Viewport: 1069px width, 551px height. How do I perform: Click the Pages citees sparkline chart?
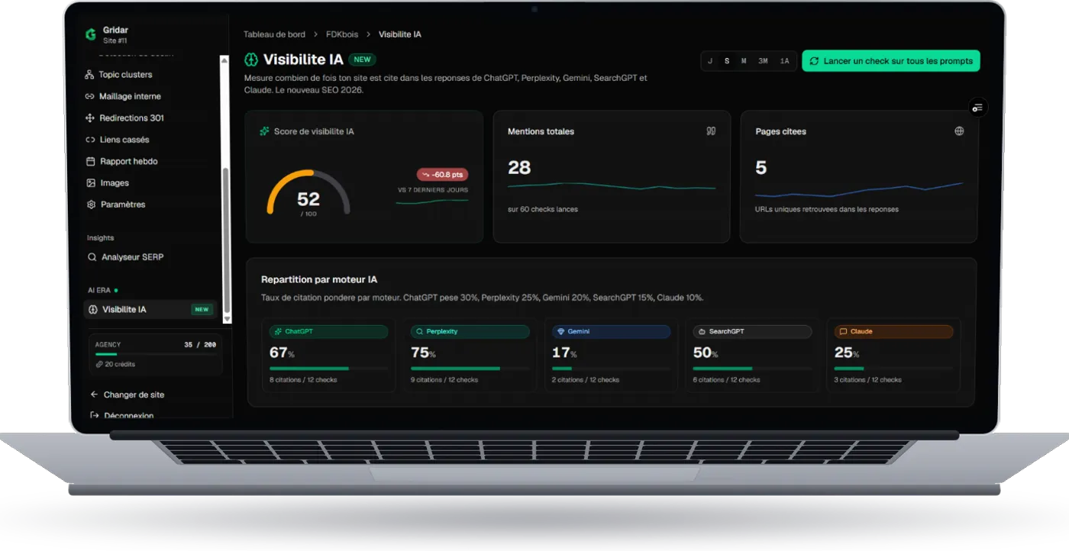859,190
